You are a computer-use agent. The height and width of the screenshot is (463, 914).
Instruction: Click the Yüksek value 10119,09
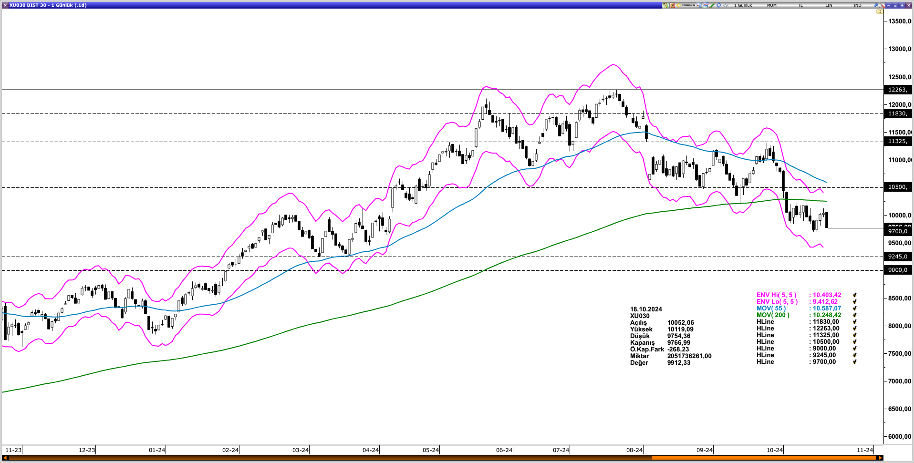click(681, 329)
